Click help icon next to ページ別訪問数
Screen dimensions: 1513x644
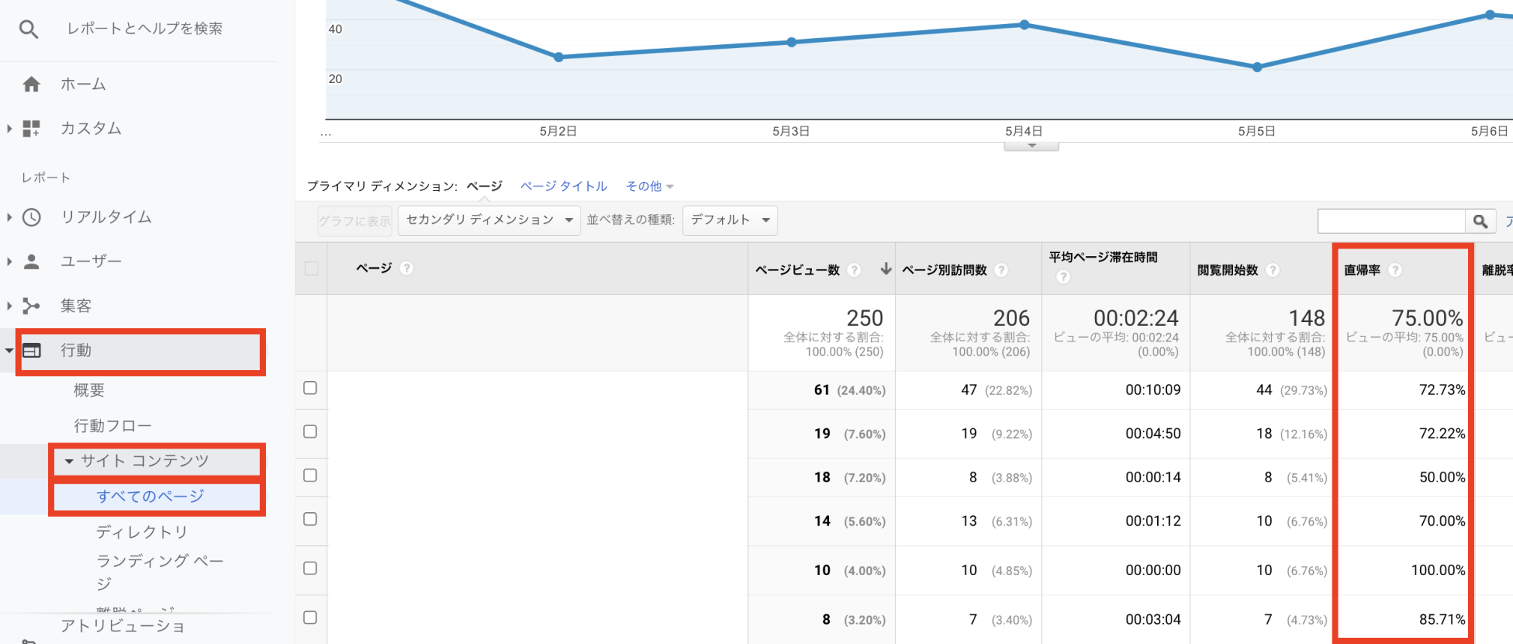1001,270
